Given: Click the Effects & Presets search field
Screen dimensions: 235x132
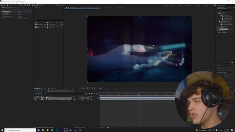Looking at the screenshot, I should tap(225, 10).
